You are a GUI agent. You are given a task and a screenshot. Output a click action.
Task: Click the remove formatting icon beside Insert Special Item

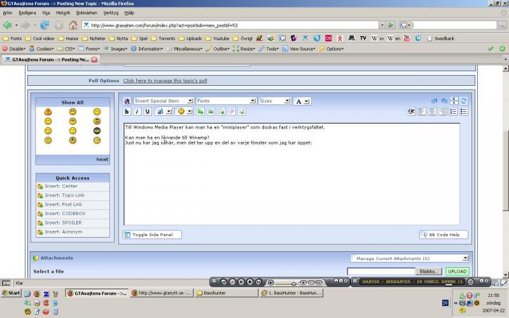click(x=127, y=101)
